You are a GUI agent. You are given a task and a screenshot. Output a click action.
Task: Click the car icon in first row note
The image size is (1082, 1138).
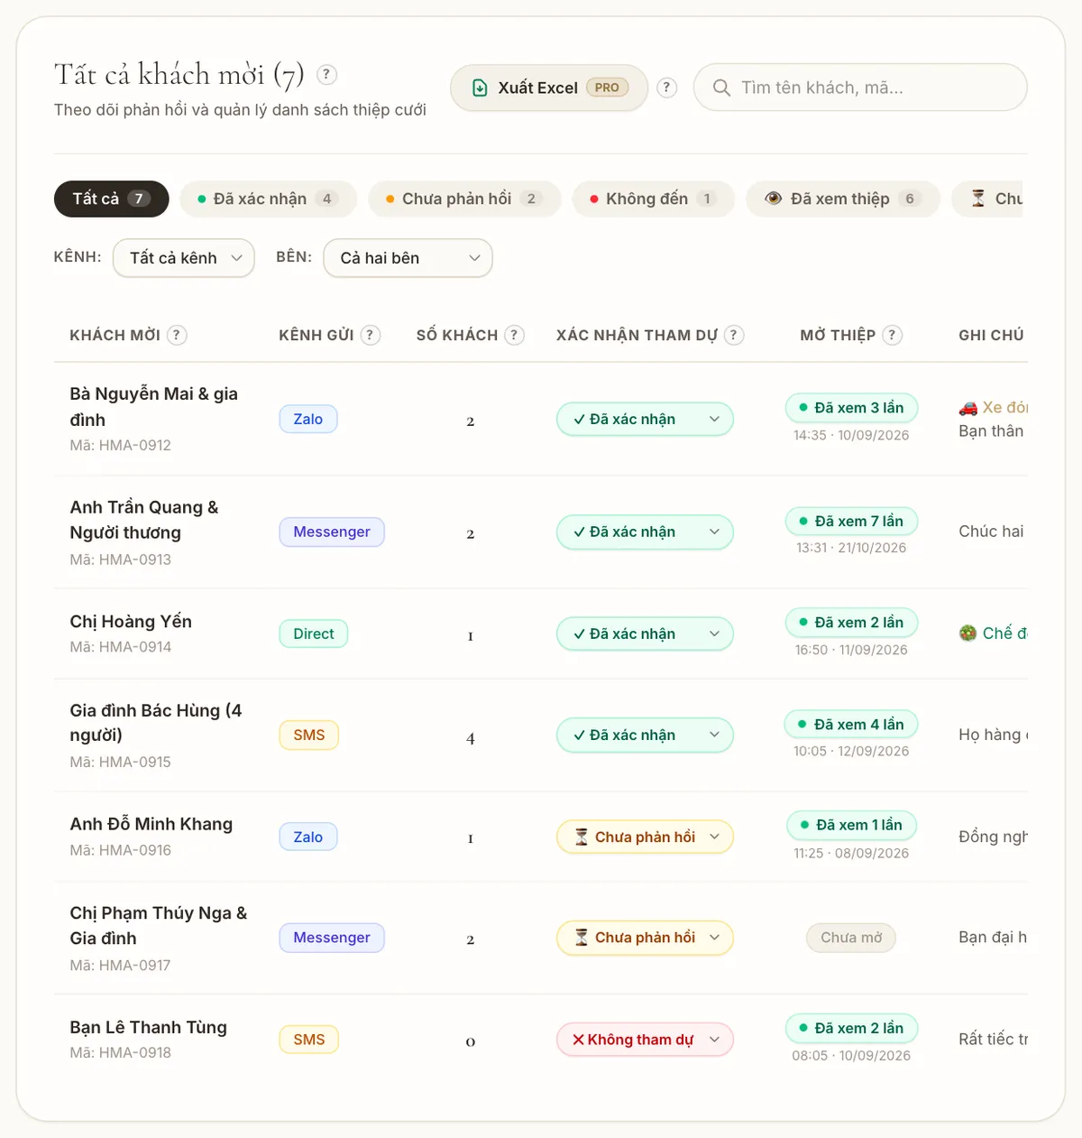point(968,408)
